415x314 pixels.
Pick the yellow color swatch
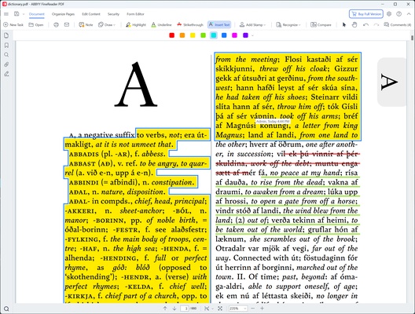pyautogui.click(x=193, y=35)
